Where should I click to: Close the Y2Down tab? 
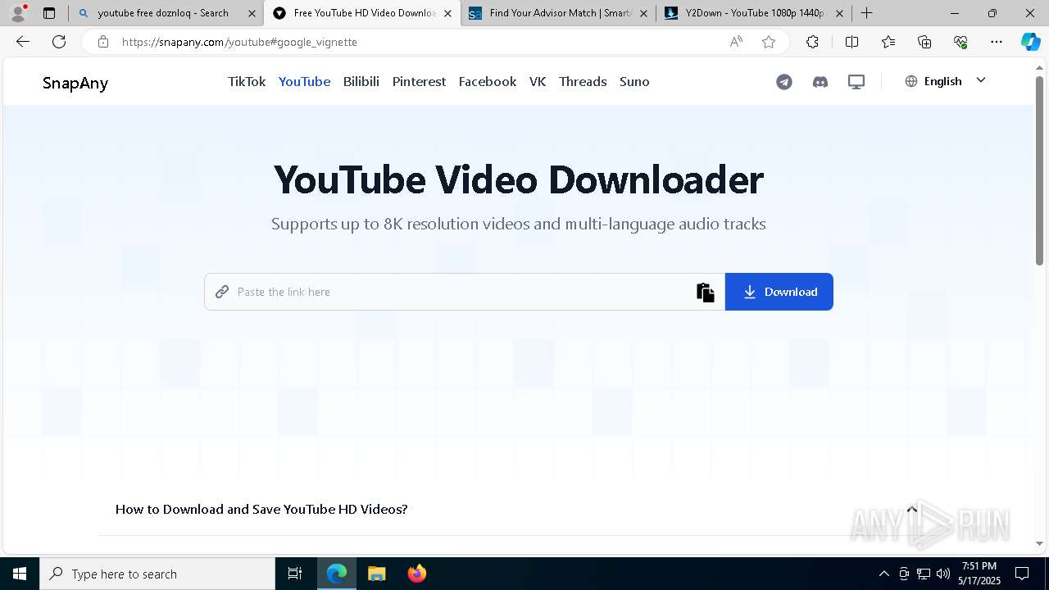(839, 13)
